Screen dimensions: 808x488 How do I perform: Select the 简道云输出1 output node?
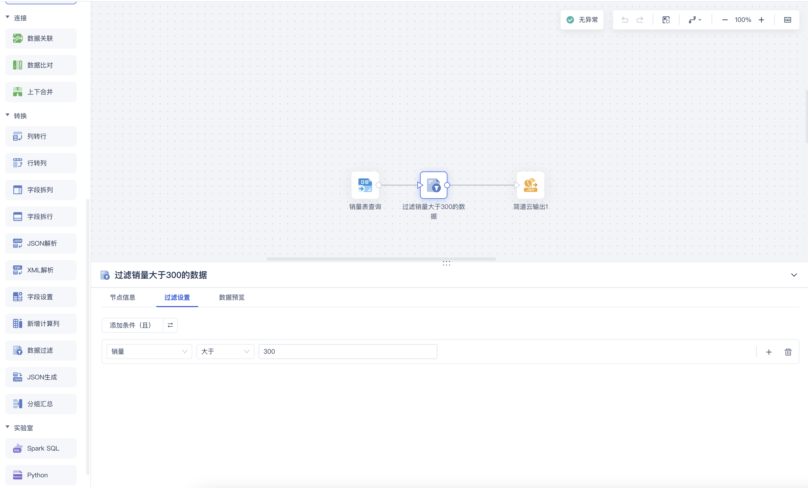[530, 185]
